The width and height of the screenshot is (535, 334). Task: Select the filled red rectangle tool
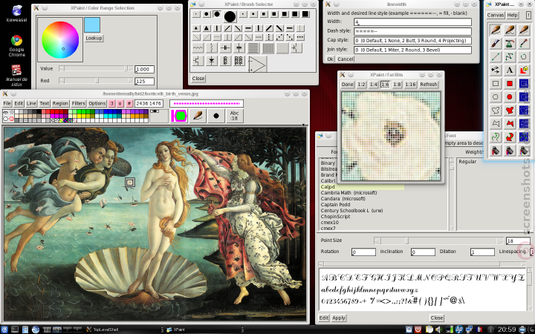click(x=510, y=83)
